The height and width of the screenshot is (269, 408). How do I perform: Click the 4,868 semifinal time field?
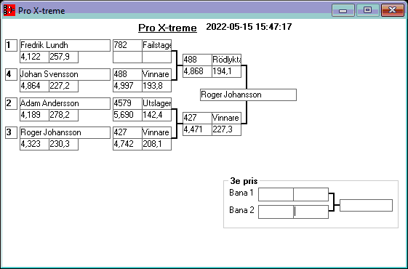197,71
